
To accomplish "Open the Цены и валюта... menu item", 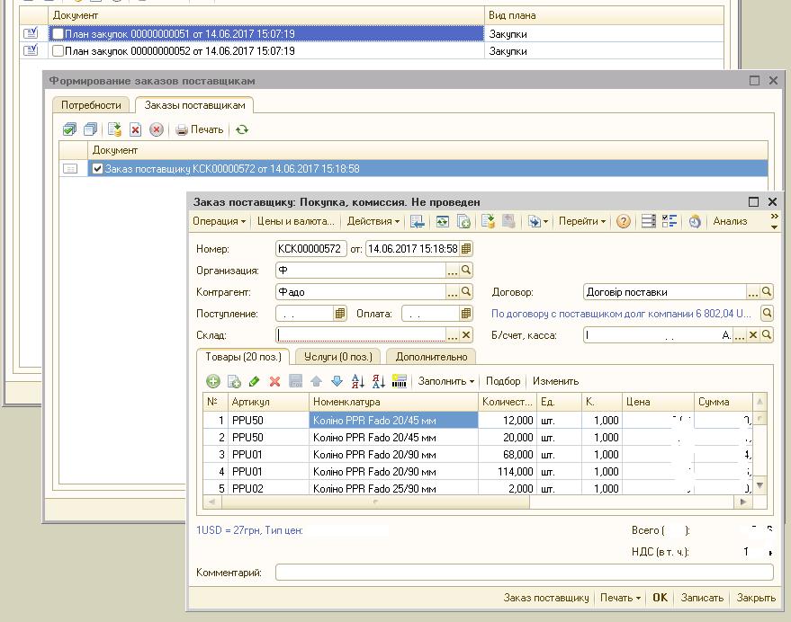I will [296, 221].
